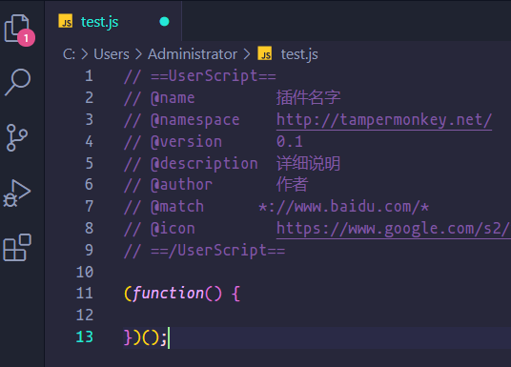
Task: Open the Run and Debug view
Action: pyautogui.click(x=17, y=193)
